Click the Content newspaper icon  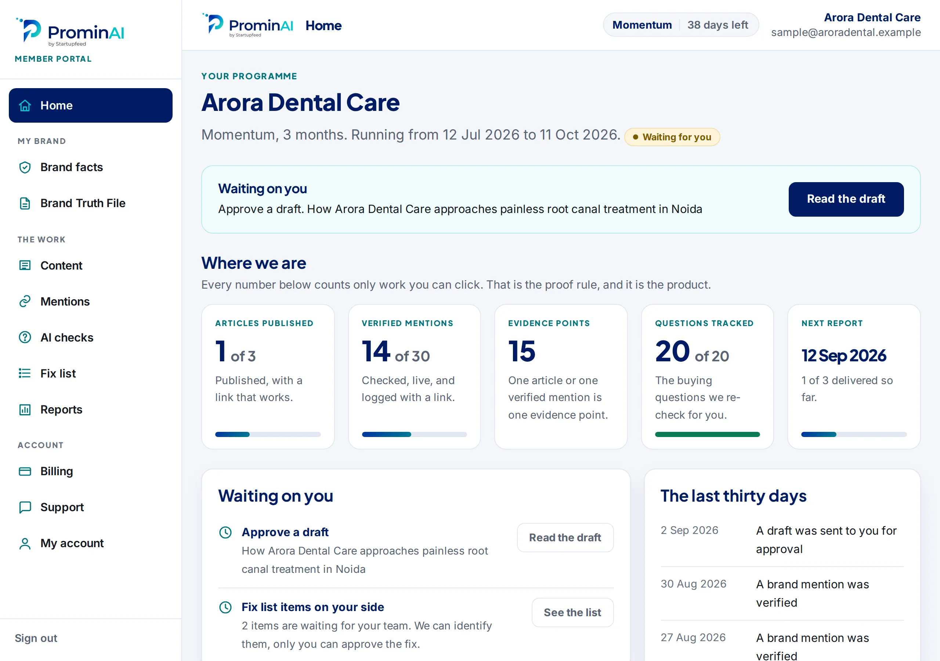click(x=25, y=266)
